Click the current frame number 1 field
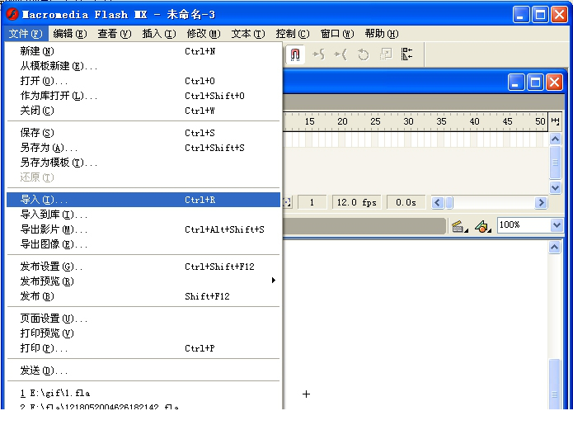This screenshot has height=425, width=573. coord(312,202)
